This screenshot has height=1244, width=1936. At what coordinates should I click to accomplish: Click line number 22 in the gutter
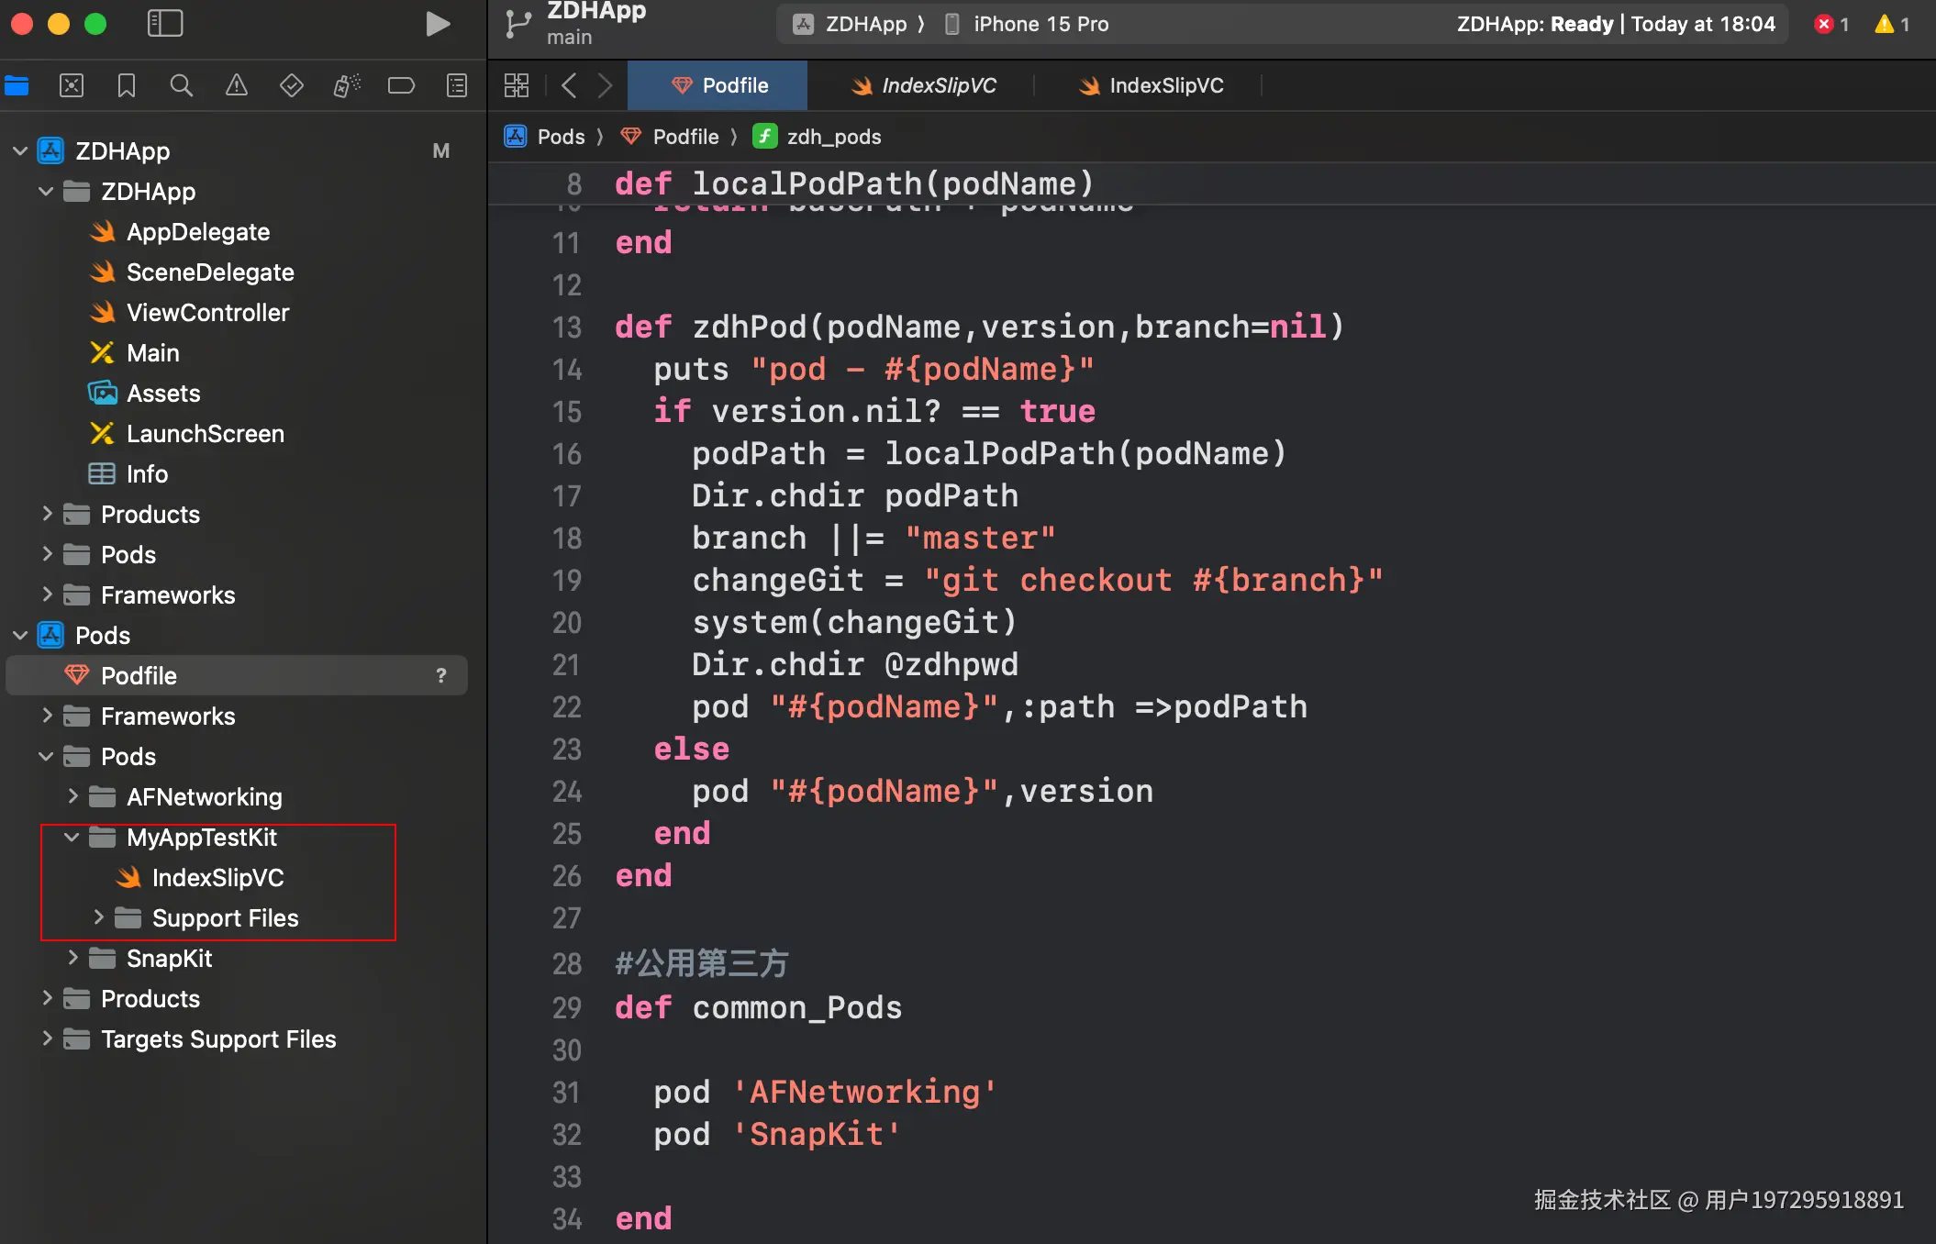(x=567, y=707)
